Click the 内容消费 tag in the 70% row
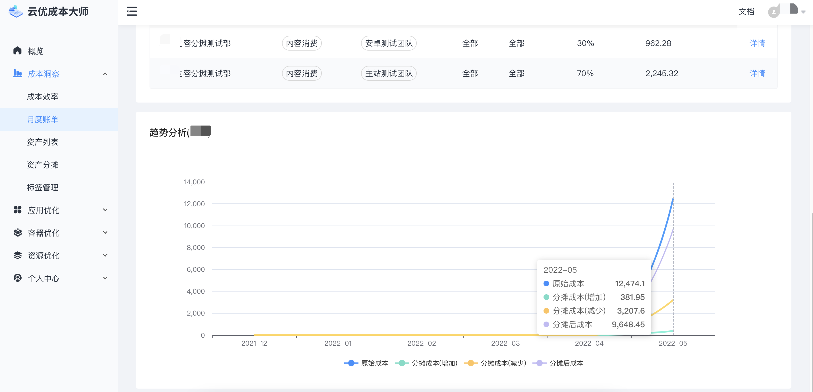813x392 pixels. (301, 74)
